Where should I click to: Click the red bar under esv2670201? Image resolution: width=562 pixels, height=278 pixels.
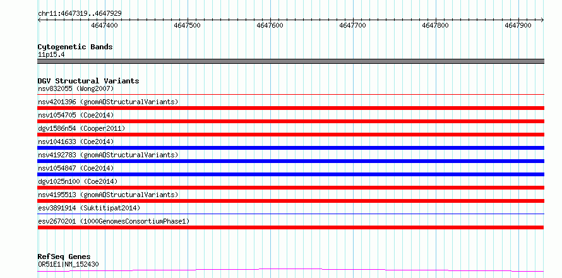(x=290, y=227)
